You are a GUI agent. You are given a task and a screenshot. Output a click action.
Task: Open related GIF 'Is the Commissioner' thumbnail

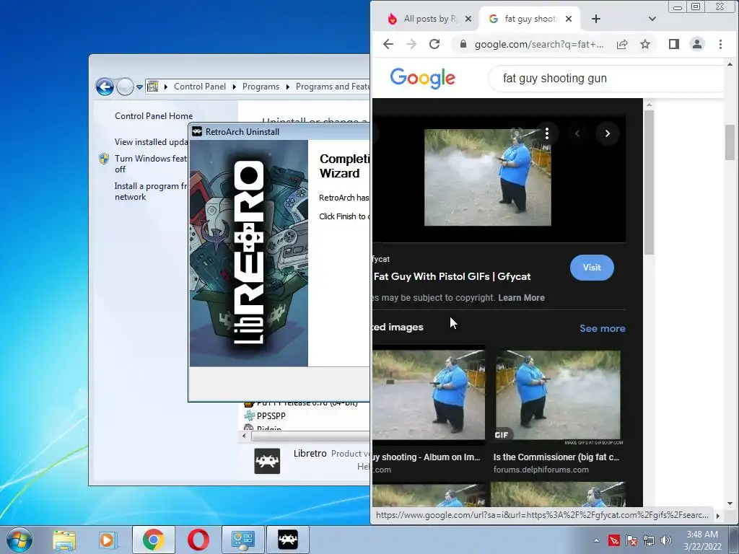pyautogui.click(x=558, y=395)
